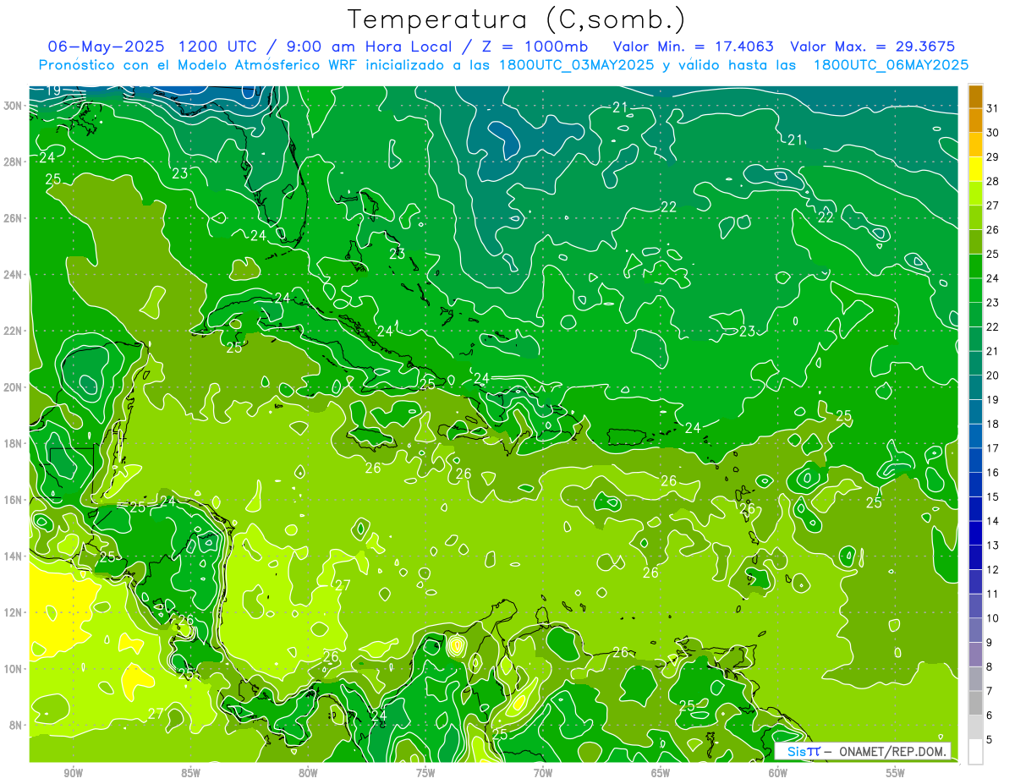Pick legend swatch between 23 and 24
This screenshot has width=1015, height=784.
pyautogui.click(x=975, y=290)
